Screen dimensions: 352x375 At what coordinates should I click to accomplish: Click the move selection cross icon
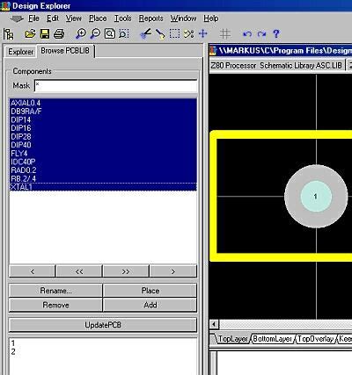tap(203, 33)
